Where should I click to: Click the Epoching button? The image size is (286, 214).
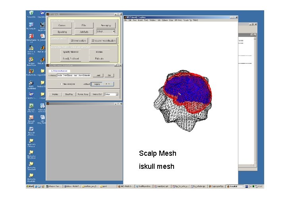[62, 32]
